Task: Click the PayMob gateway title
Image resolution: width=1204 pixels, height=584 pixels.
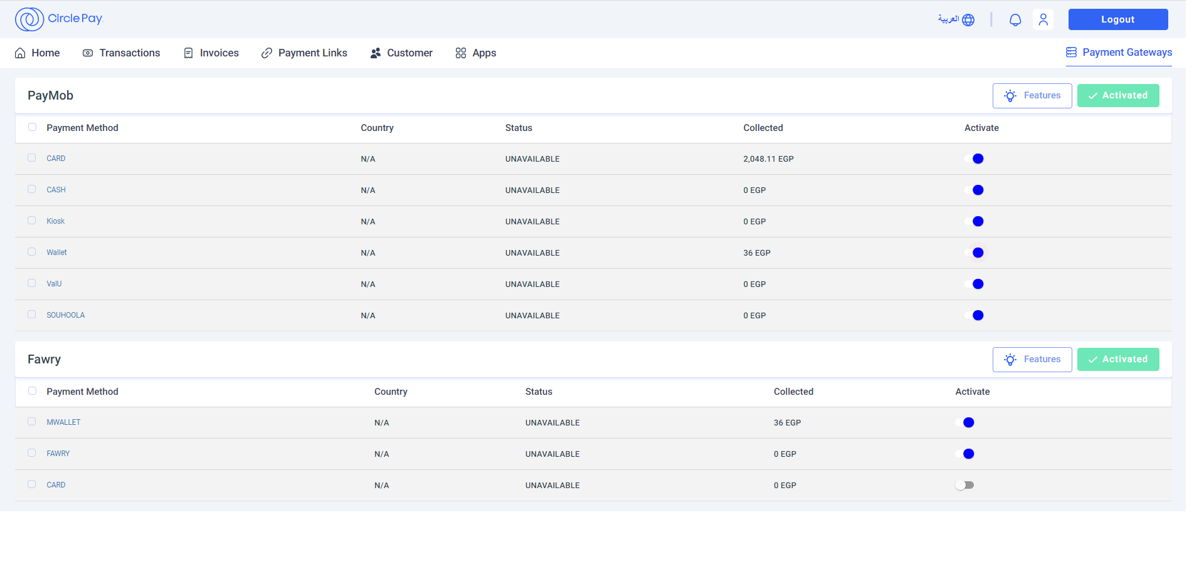Action: click(50, 96)
